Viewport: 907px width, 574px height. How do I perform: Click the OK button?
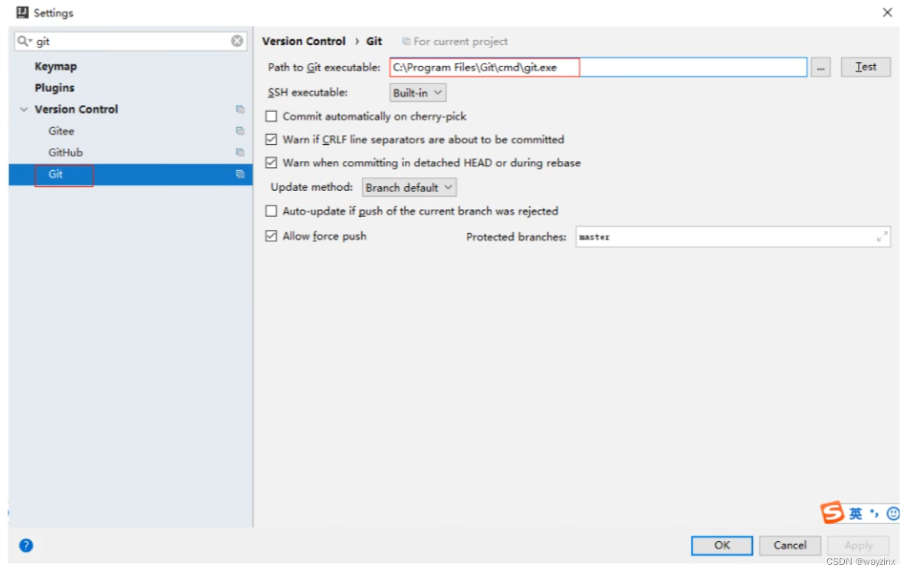(x=722, y=545)
